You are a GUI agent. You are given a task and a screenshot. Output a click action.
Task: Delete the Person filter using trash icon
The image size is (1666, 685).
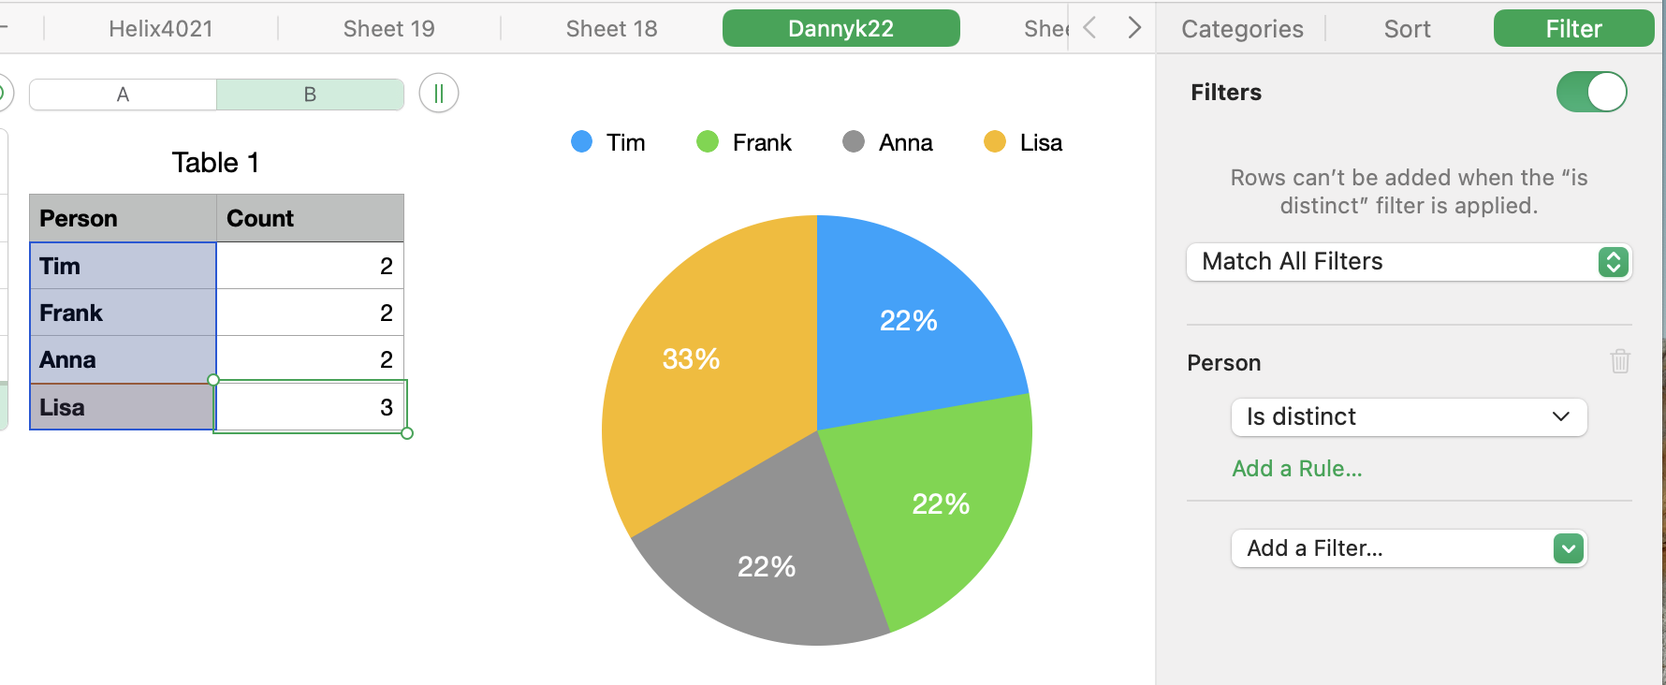coord(1620,361)
